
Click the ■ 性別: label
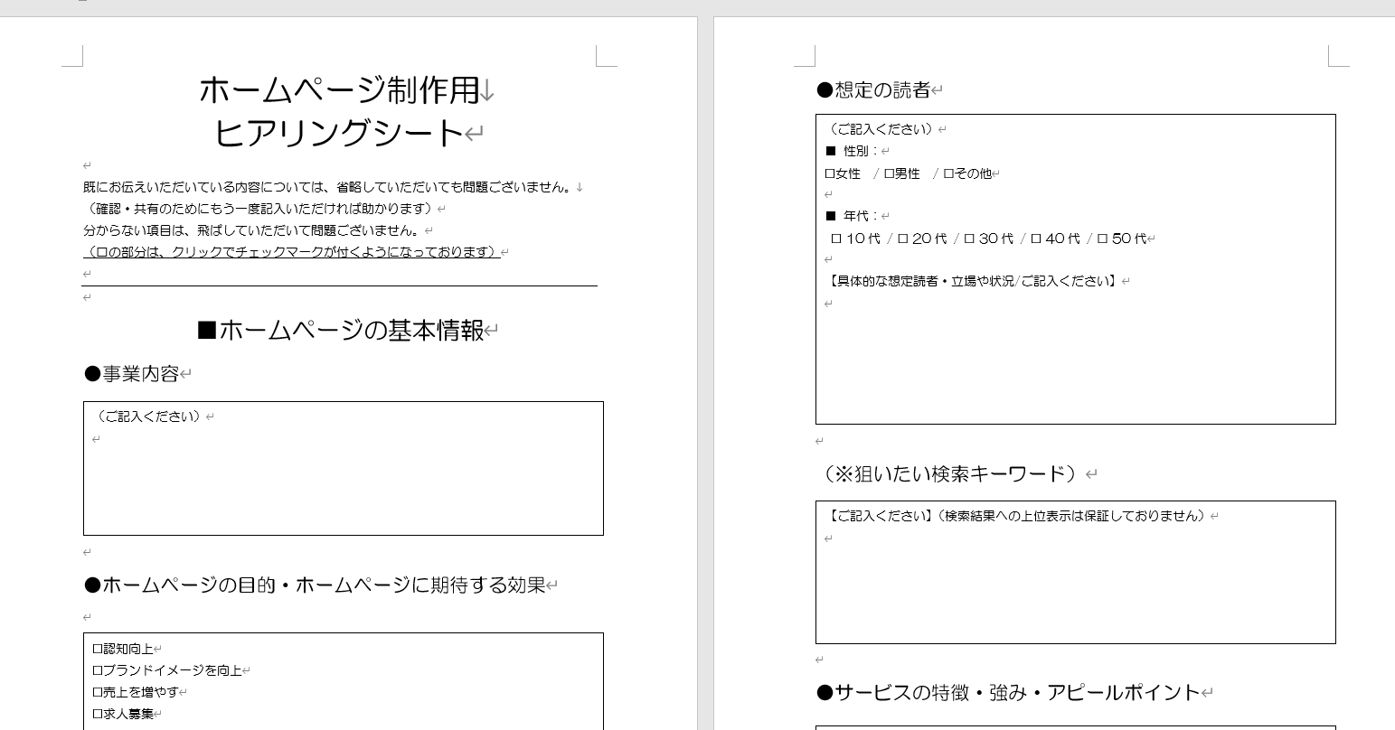pyautogui.click(x=852, y=151)
